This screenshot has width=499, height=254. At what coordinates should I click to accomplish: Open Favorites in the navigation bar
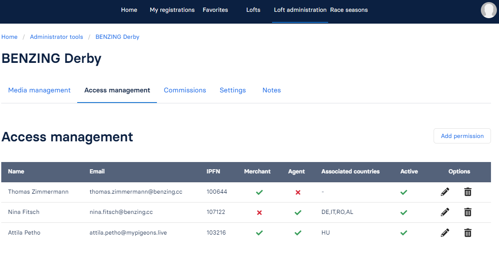[x=215, y=10]
